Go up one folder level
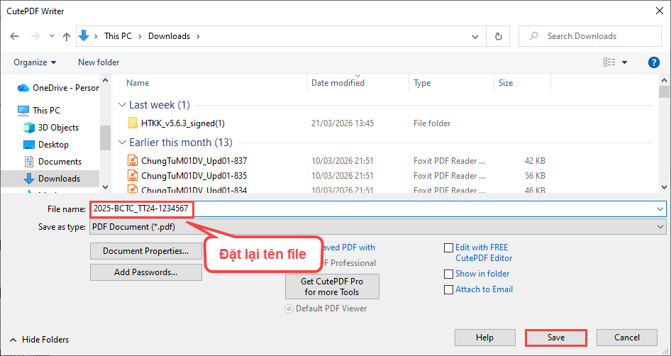This screenshot has height=356, width=671. pyautogui.click(x=67, y=36)
